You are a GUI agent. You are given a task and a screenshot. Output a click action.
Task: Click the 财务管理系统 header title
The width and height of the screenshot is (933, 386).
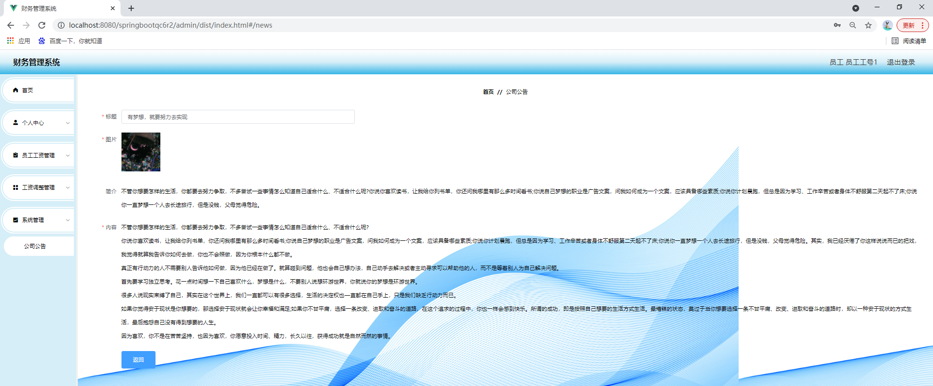36,62
